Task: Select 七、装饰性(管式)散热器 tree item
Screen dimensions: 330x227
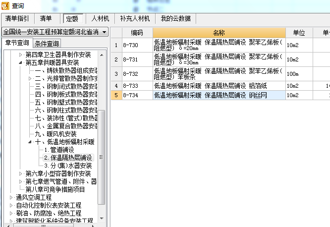Action: click(x=66, y=118)
